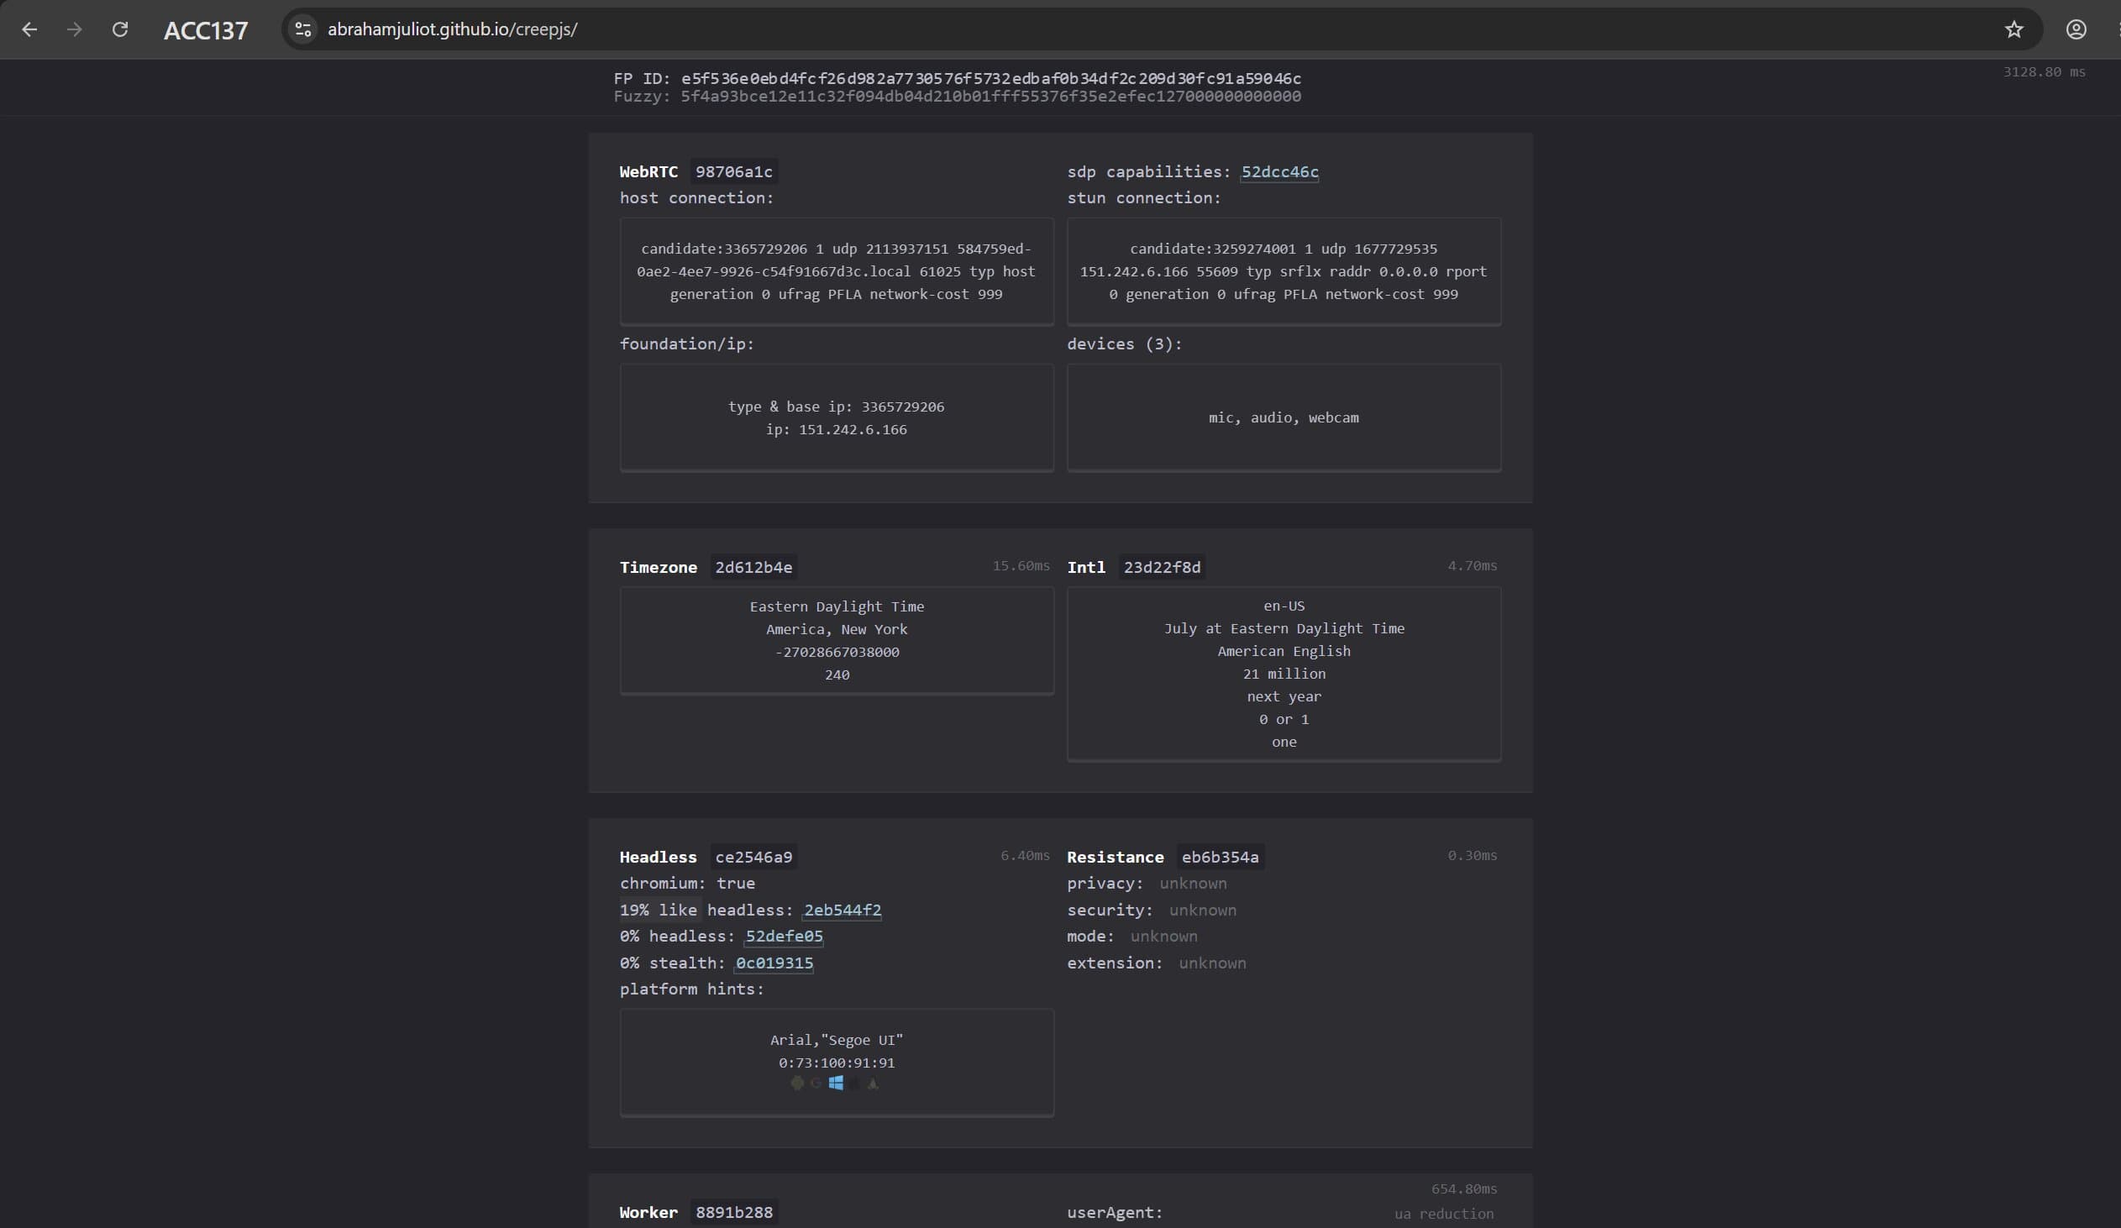This screenshot has width=2121, height=1228.
Task: Open headless hash link 52defe05
Action: (x=784, y=936)
